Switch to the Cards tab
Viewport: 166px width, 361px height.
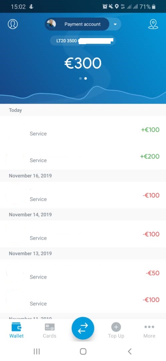click(50, 330)
